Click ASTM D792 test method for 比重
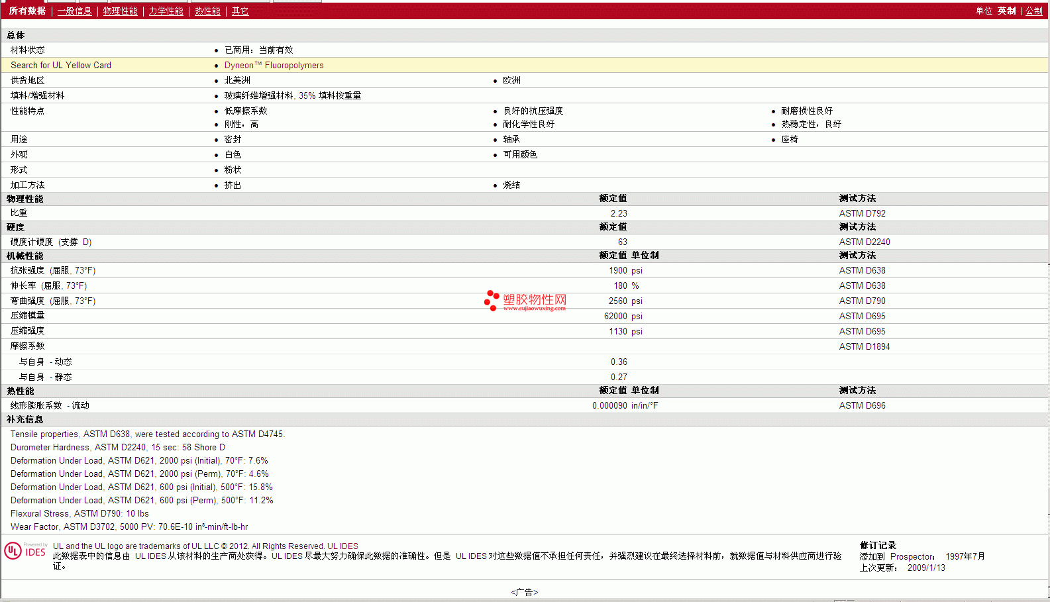The image size is (1050, 602). [x=863, y=213]
